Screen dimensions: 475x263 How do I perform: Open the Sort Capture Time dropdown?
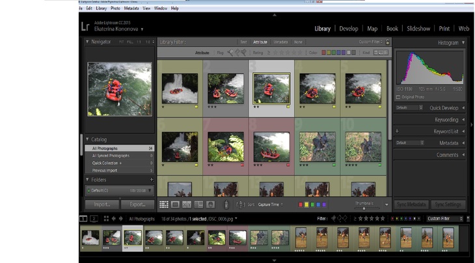(270, 204)
